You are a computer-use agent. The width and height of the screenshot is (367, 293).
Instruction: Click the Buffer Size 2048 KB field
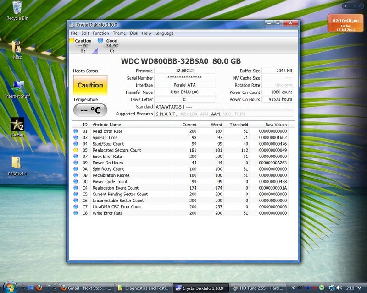(x=278, y=71)
